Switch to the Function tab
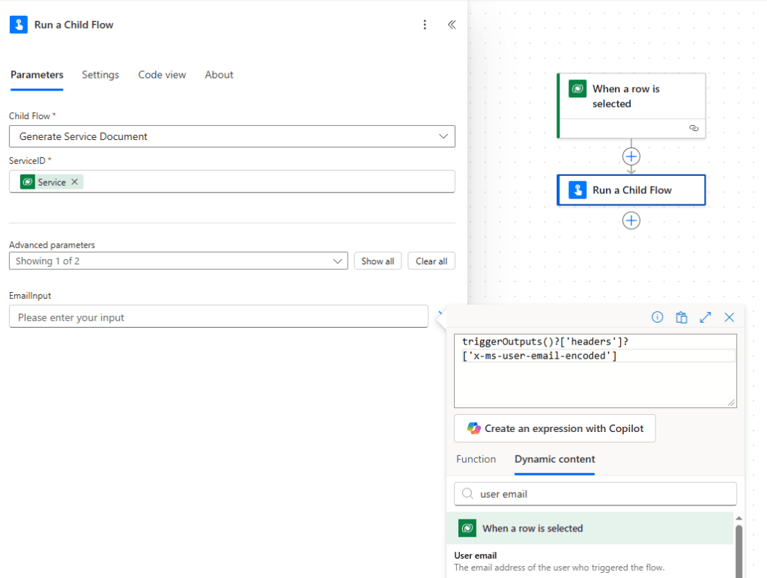Viewport: 767px width, 578px height. coord(476,459)
